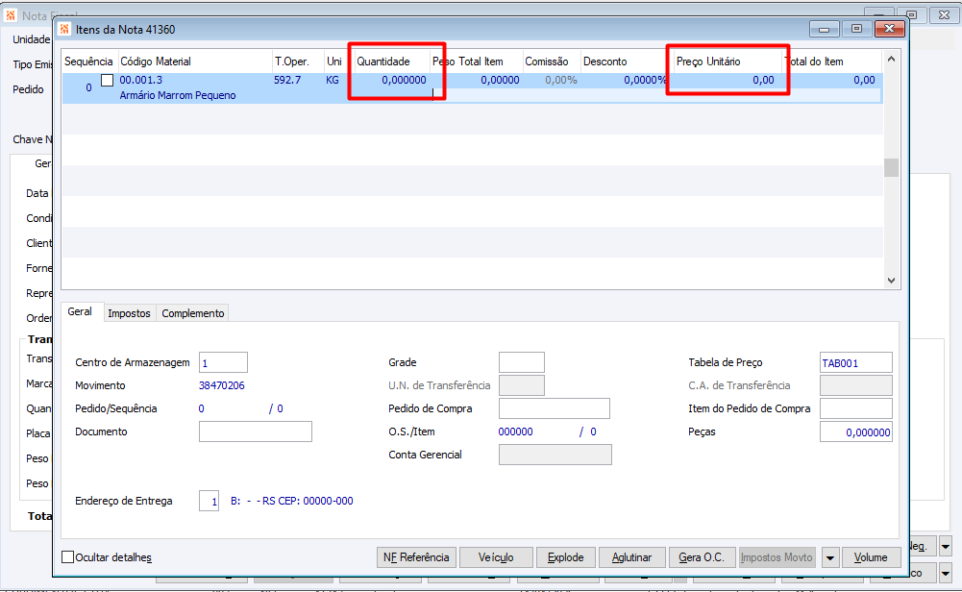Viewport: 962px width, 592px height.
Task: Click the Volume button
Action: (871, 557)
